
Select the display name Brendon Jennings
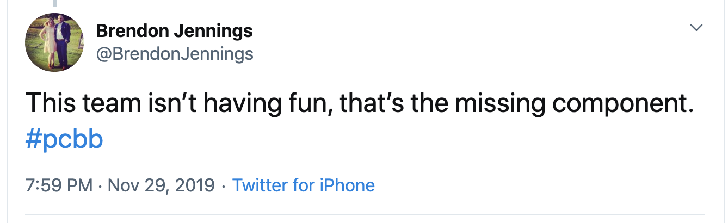(x=174, y=31)
